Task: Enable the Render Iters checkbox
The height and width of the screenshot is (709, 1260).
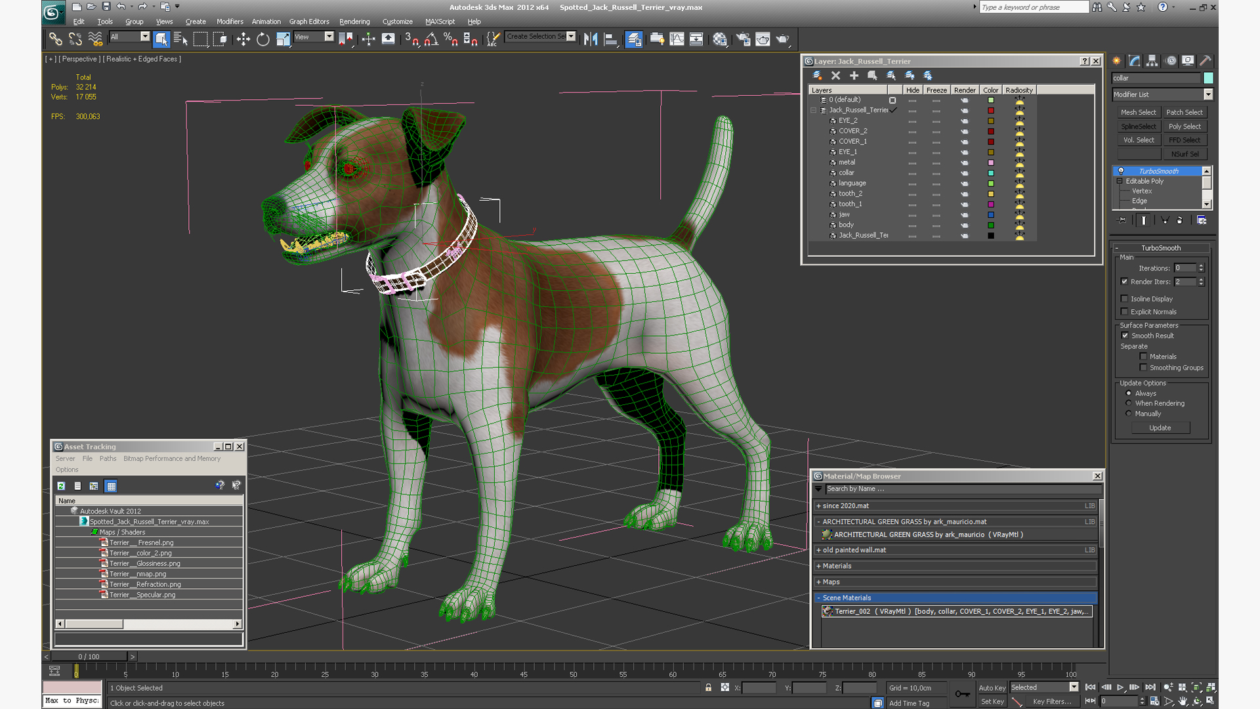Action: tap(1124, 282)
